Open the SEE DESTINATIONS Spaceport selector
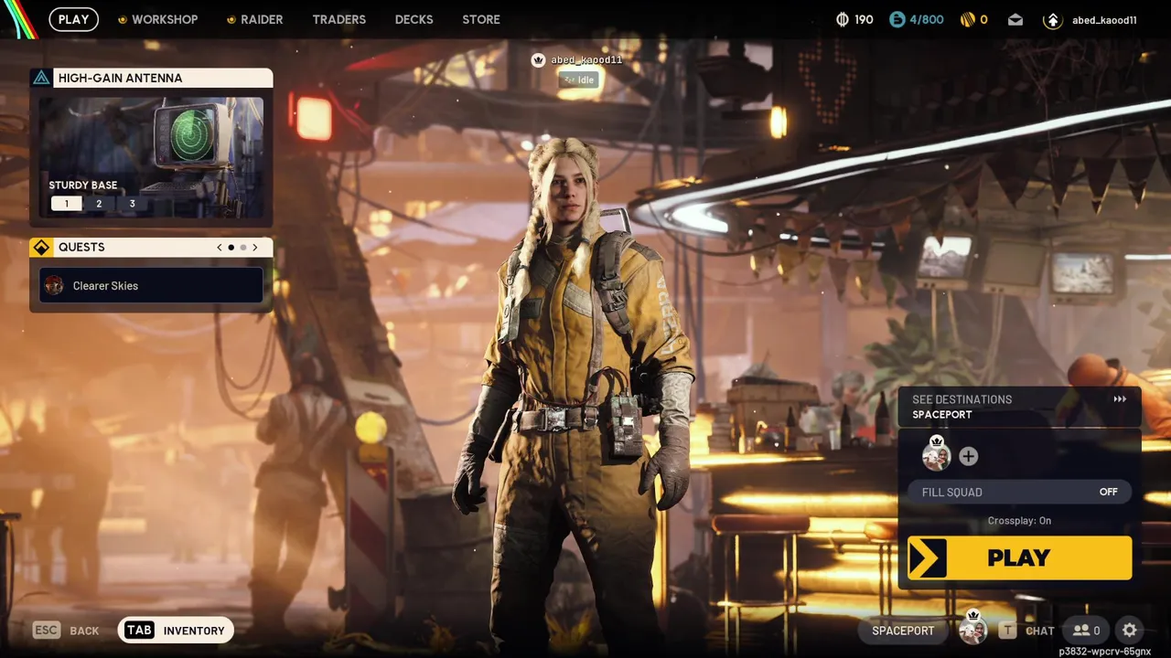The height and width of the screenshot is (658, 1171). tap(1020, 407)
